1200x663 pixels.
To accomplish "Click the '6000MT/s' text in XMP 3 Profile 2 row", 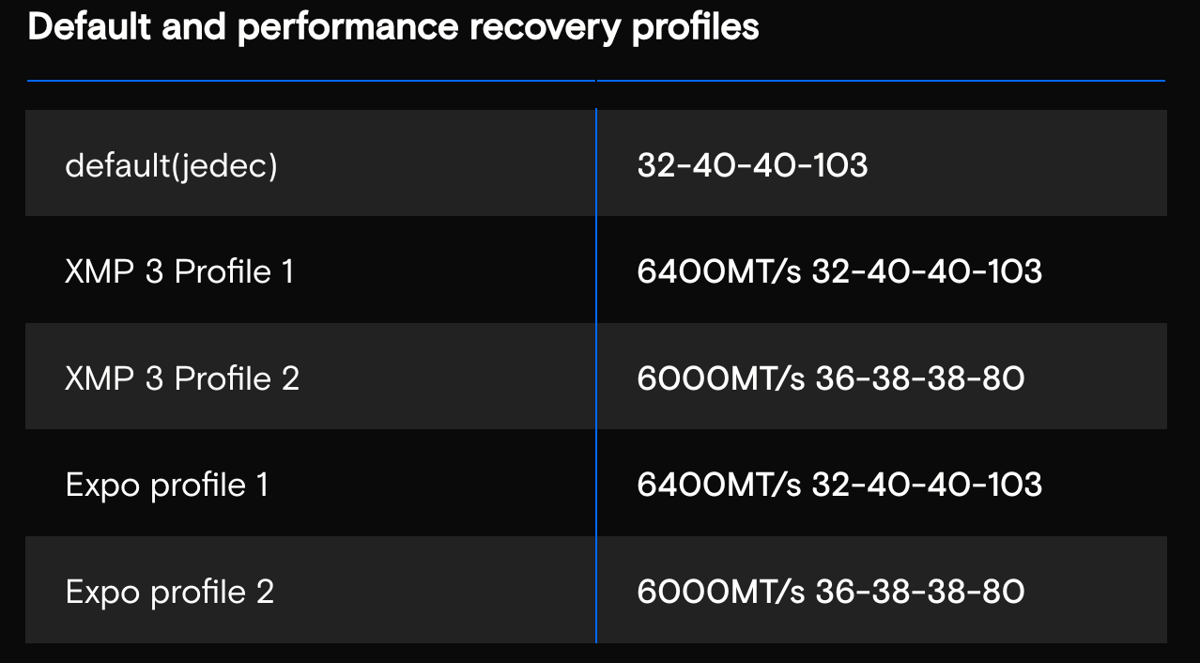I will (x=720, y=378).
